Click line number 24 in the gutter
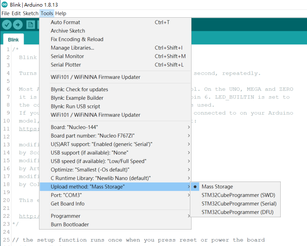307x246 pixels. (6, 232)
